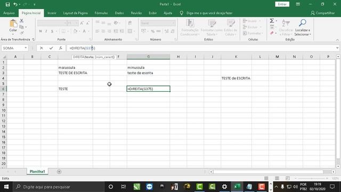Open Formatar como Tabela
The image size is (341, 192).
212,27
